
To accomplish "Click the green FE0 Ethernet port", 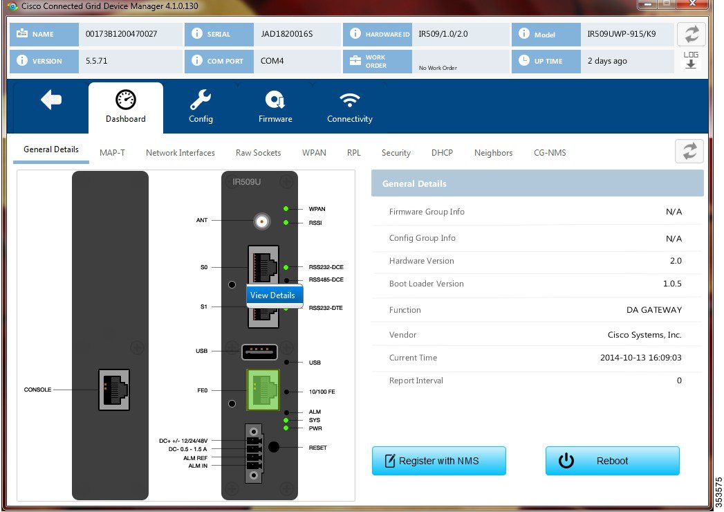I will coord(263,390).
